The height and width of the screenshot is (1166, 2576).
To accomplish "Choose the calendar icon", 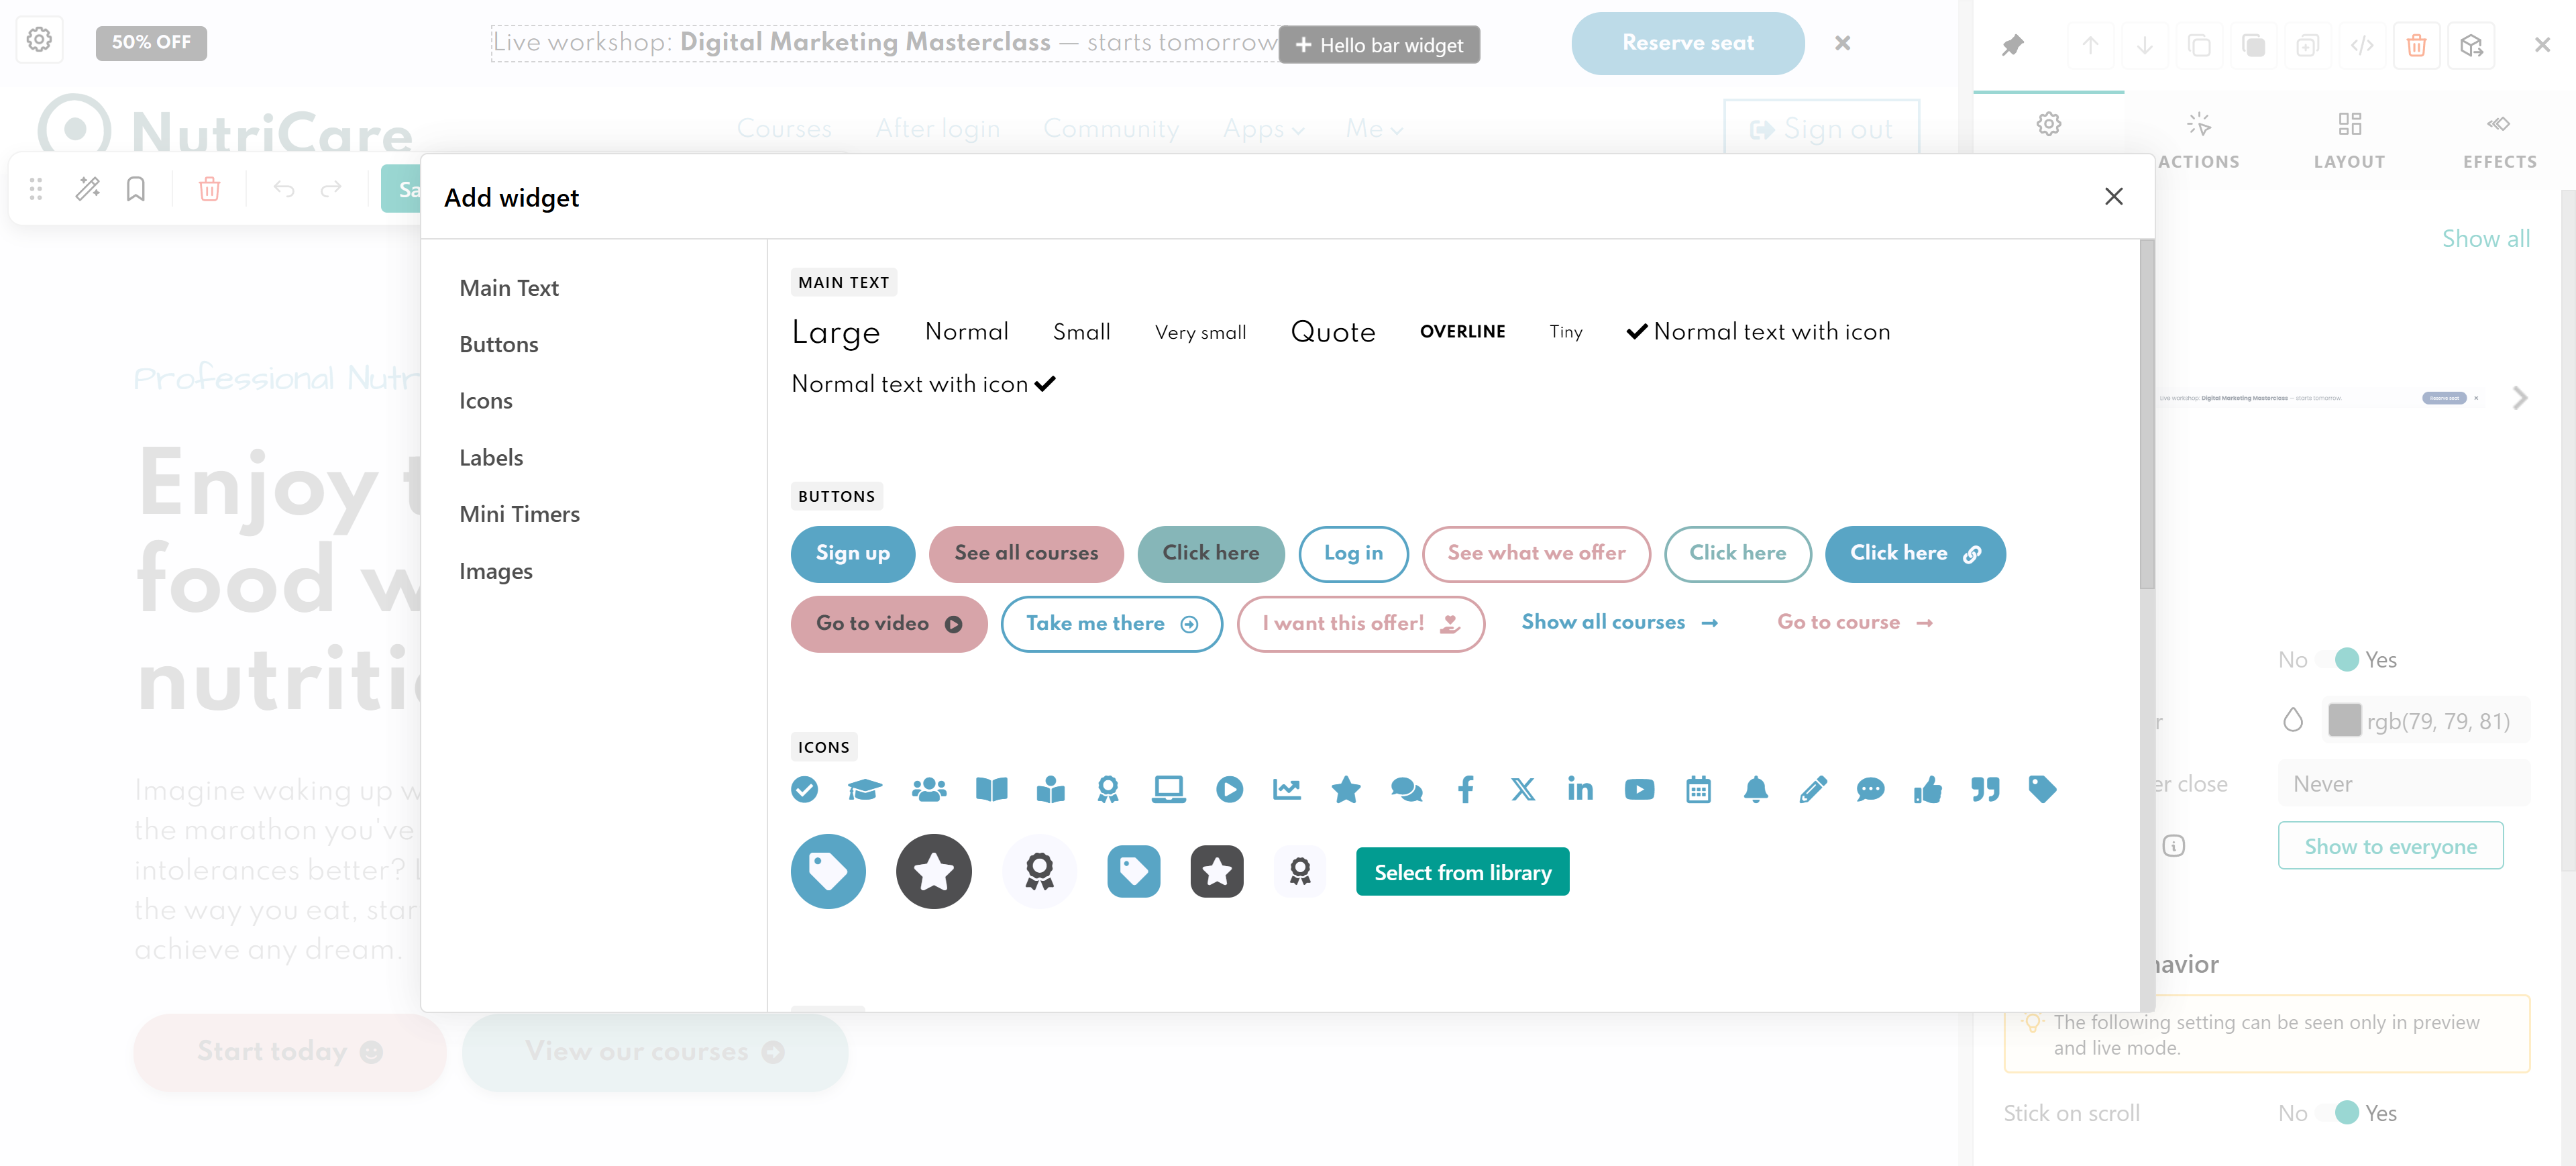I will tap(1698, 789).
